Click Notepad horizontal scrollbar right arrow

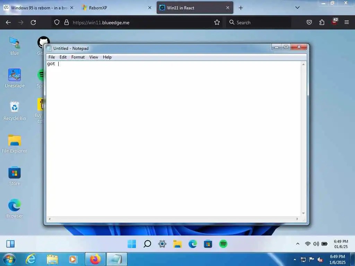pyautogui.click(x=297, y=219)
